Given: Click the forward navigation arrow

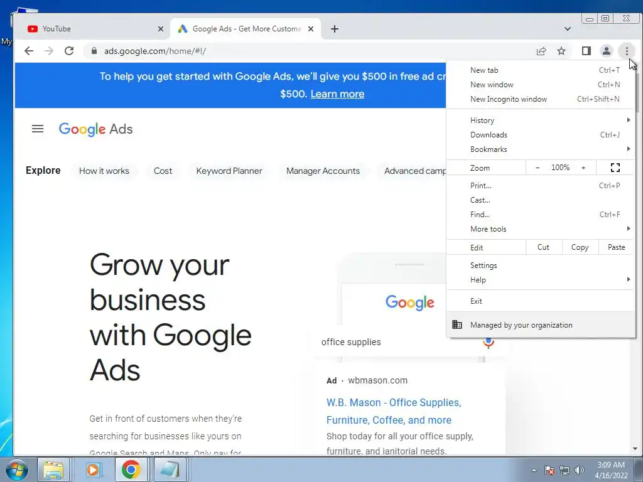Looking at the screenshot, I should 49,51.
